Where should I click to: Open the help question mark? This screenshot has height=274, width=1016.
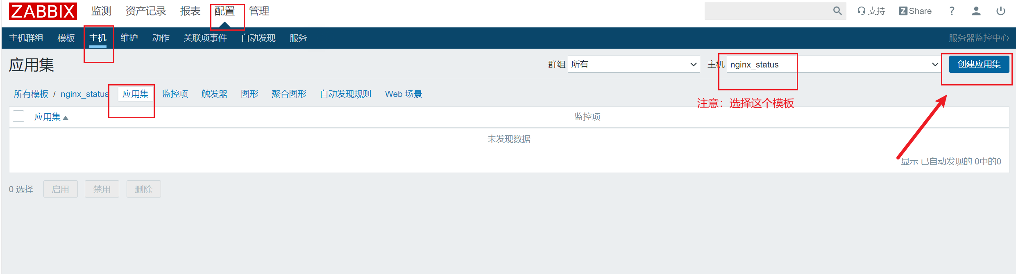pos(952,11)
